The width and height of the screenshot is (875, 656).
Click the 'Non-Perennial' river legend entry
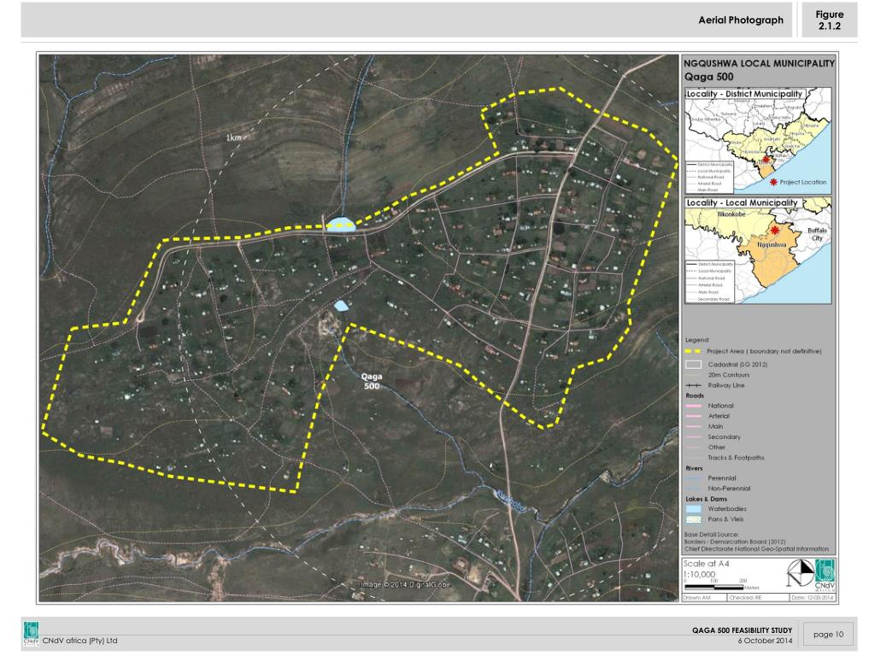click(x=729, y=489)
